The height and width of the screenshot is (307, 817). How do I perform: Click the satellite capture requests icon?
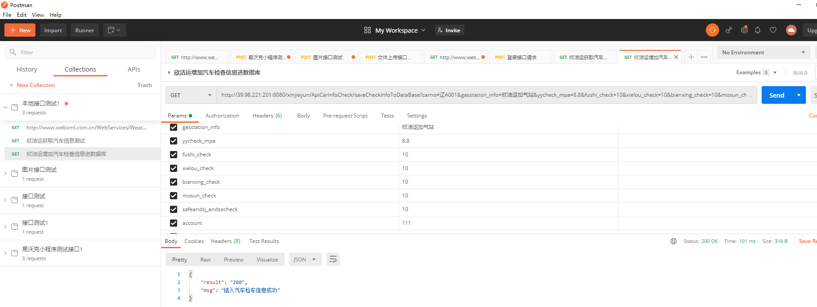coord(728,30)
